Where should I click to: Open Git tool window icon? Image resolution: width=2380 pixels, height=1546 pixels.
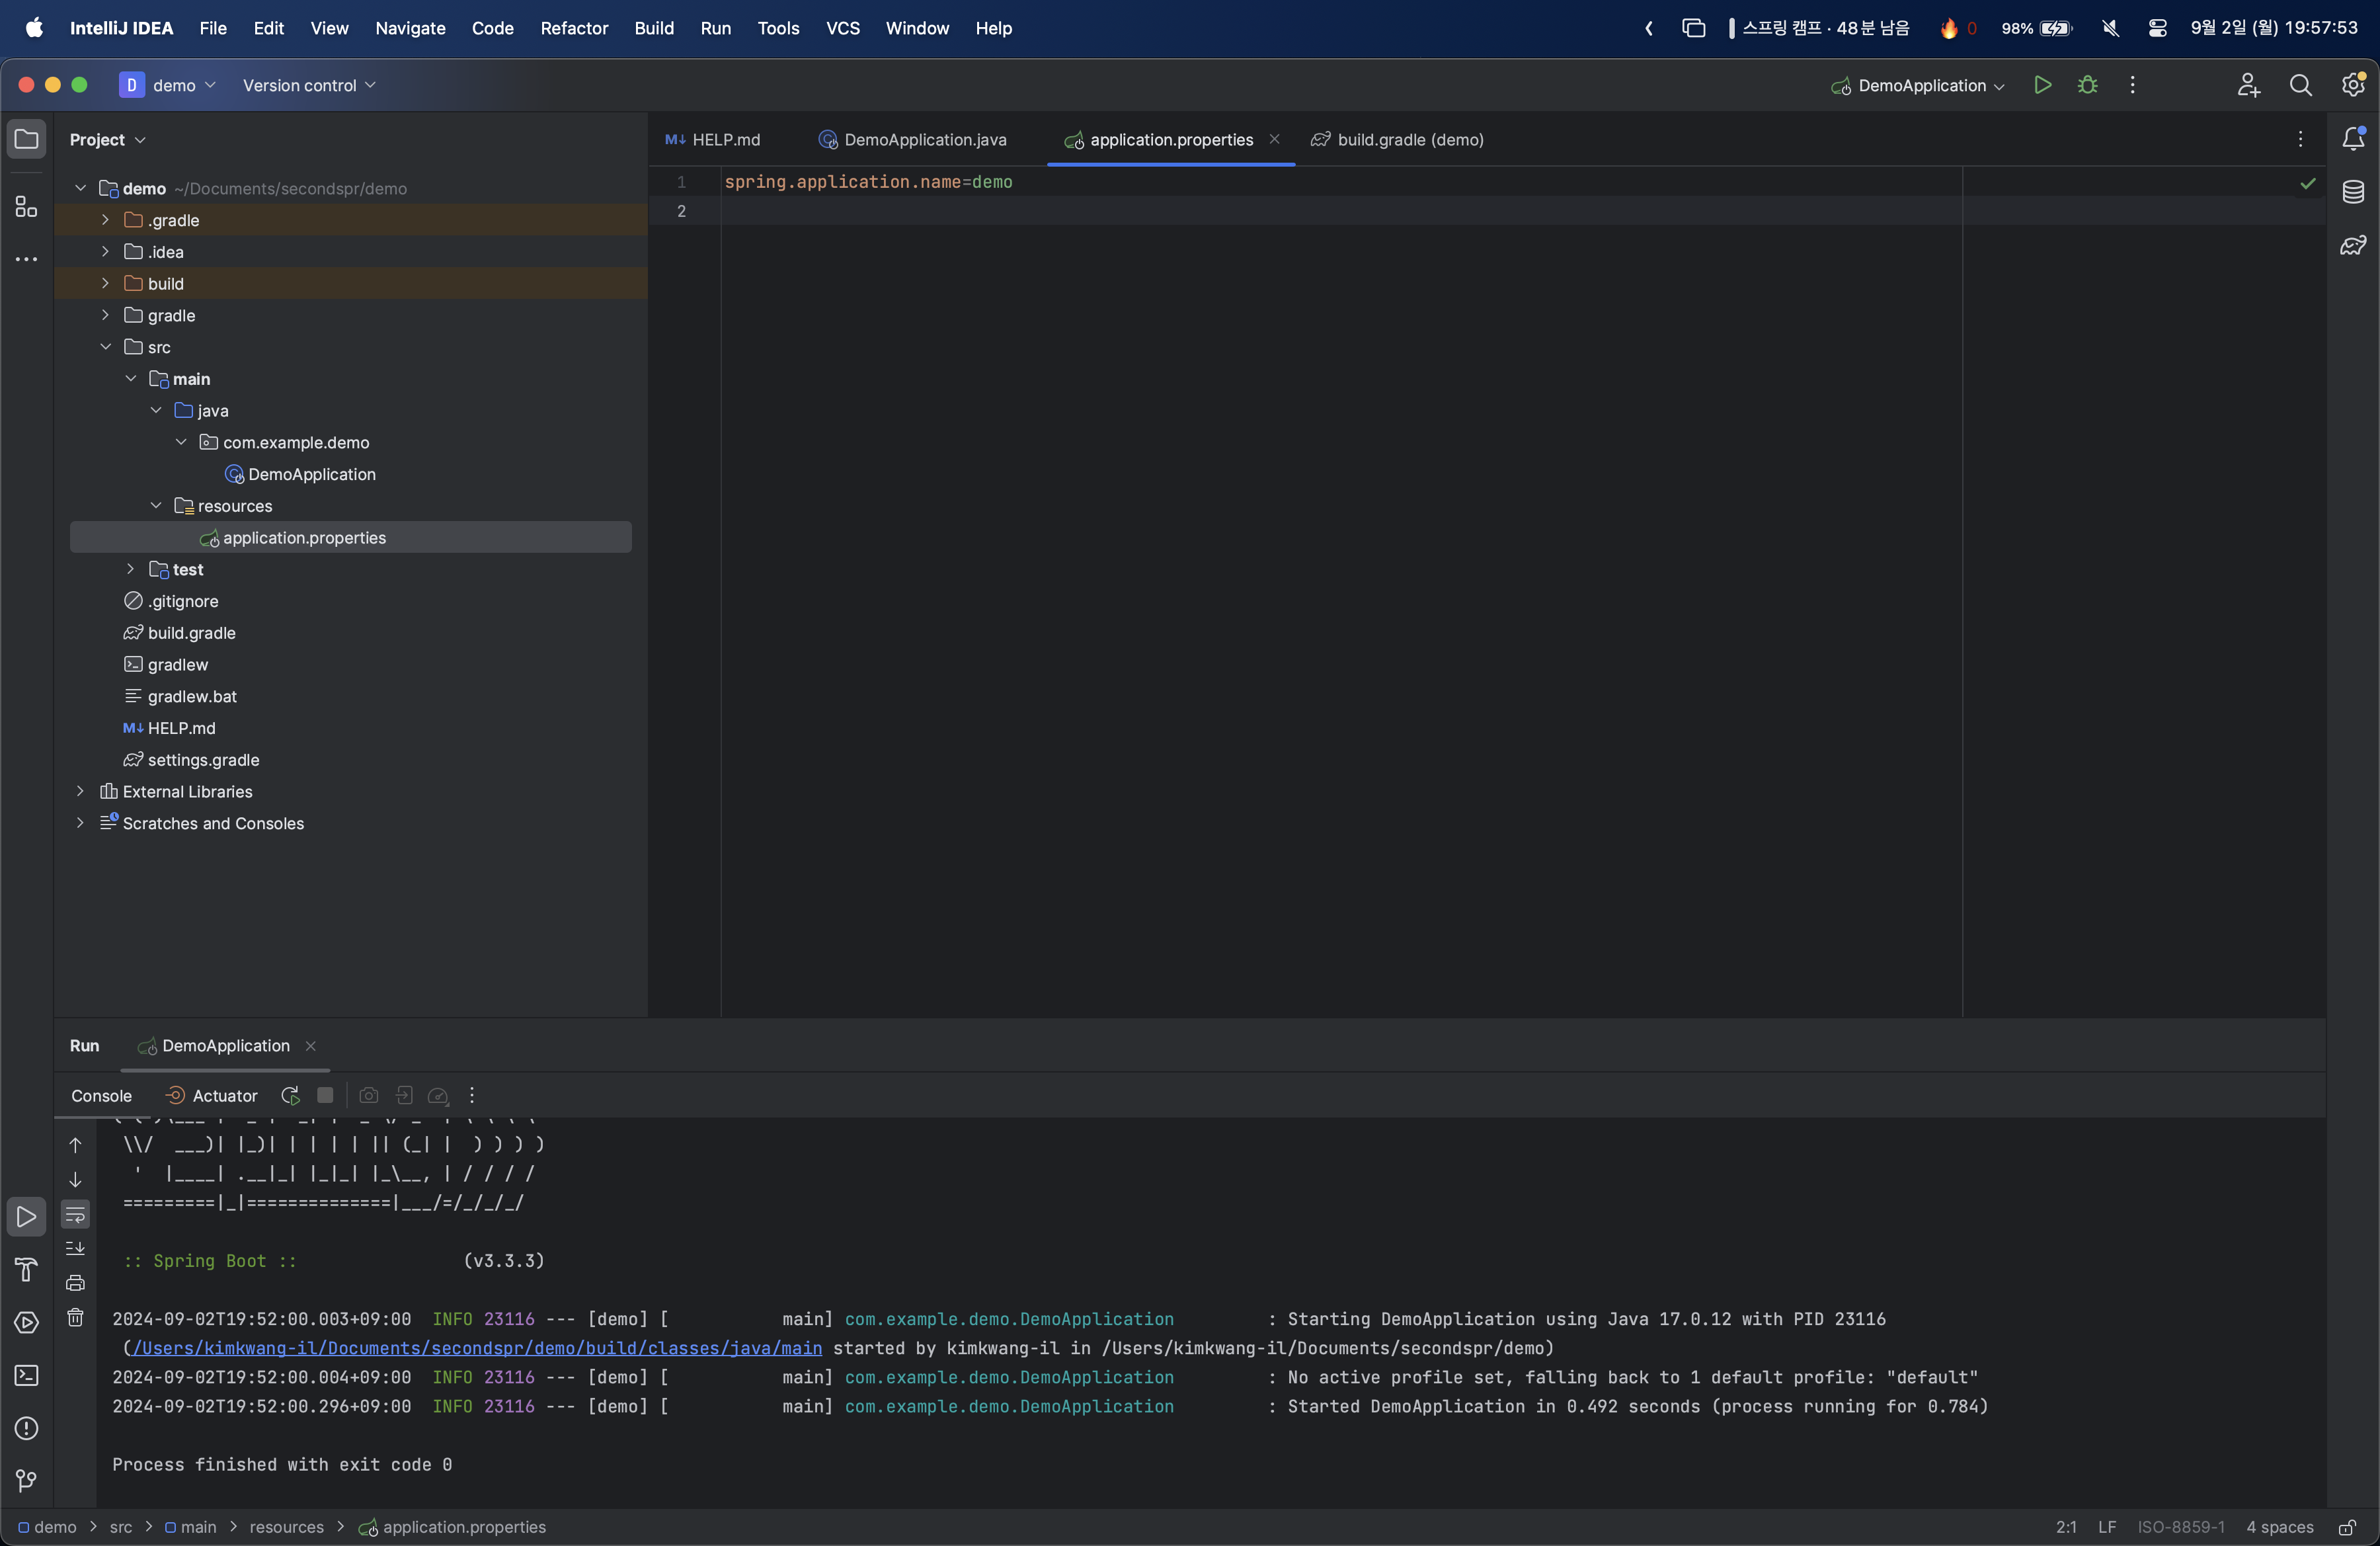pos(27,1480)
